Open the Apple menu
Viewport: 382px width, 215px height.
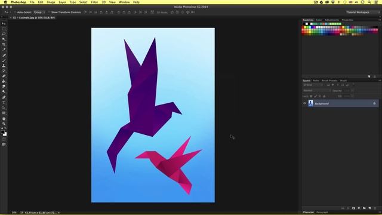(5, 2)
